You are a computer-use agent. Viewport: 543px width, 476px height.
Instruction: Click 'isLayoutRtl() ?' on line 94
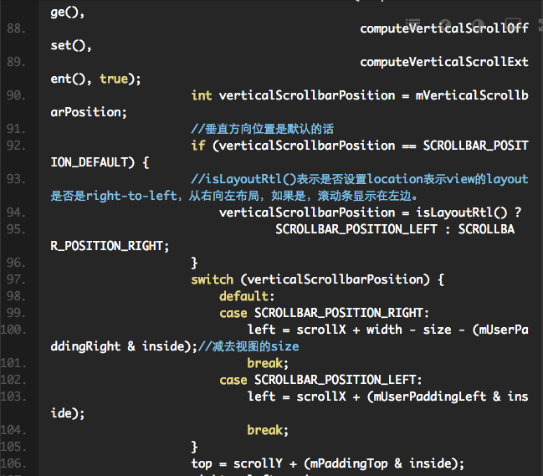469,212
